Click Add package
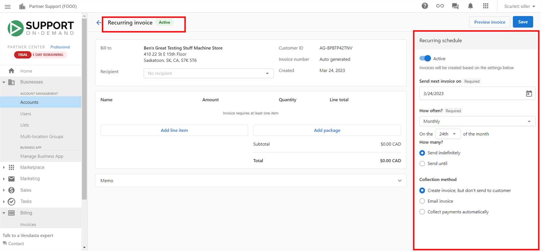 click(x=327, y=130)
